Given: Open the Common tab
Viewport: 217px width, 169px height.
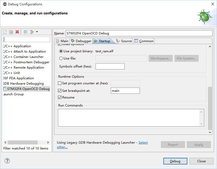Looking at the screenshot, I should pyautogui.click(x=144, y=41).
